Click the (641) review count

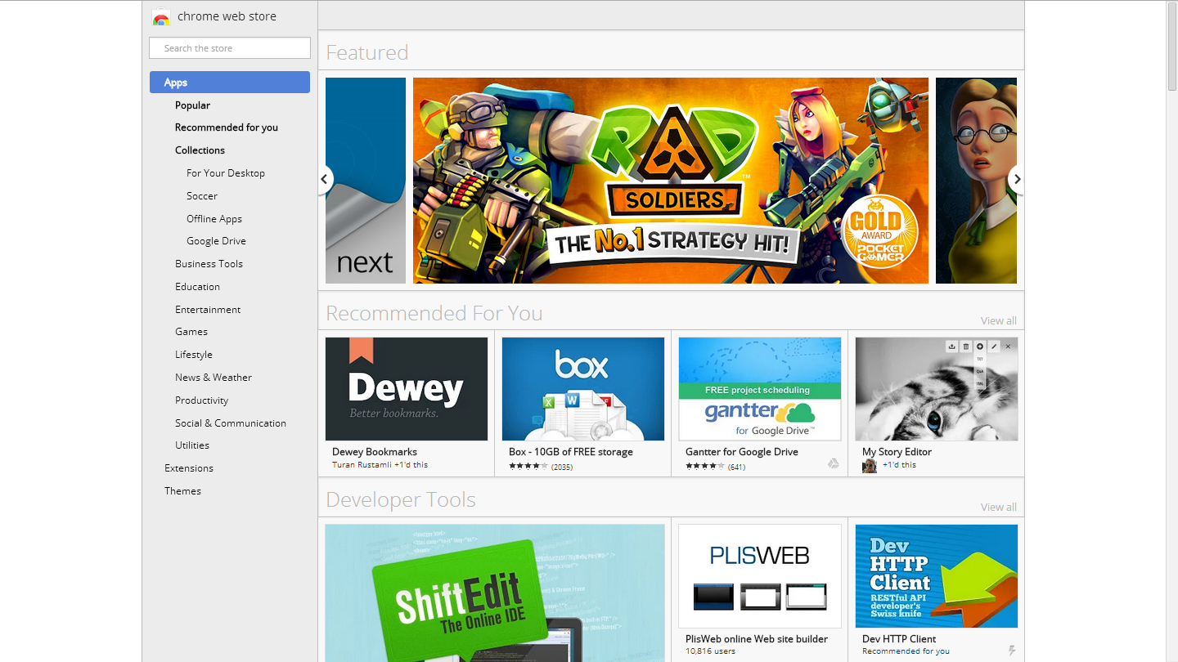tap(736, 467)
